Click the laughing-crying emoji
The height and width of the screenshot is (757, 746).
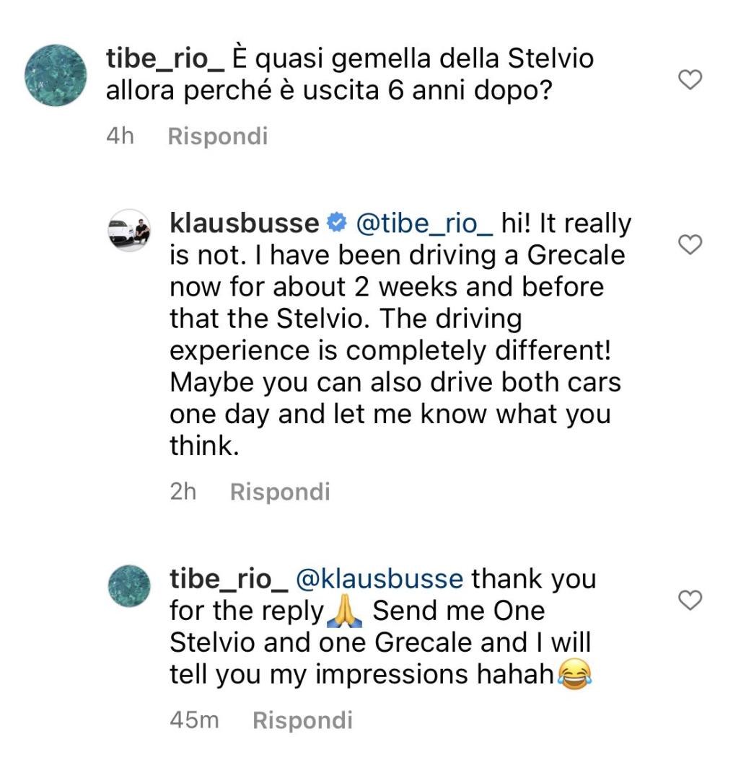pyautogui.click(x=573, y=675)
